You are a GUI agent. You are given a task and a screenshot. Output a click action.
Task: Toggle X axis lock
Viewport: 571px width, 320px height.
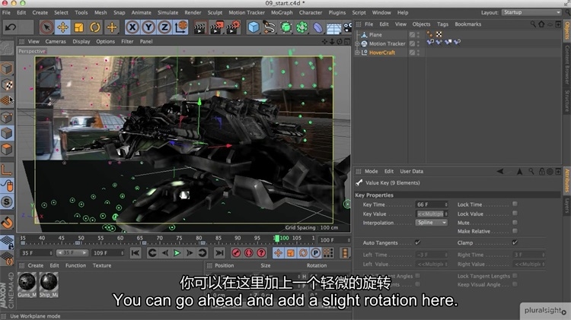(132, 27)
